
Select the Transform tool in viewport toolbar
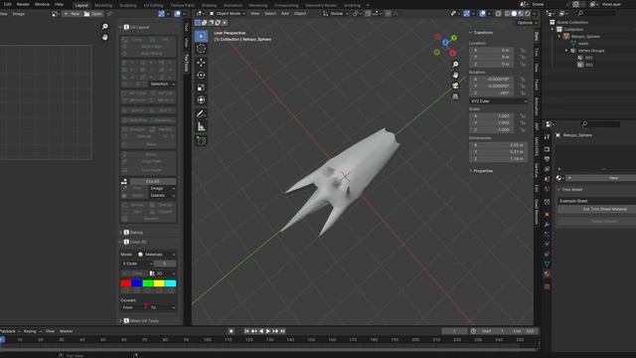201,99
